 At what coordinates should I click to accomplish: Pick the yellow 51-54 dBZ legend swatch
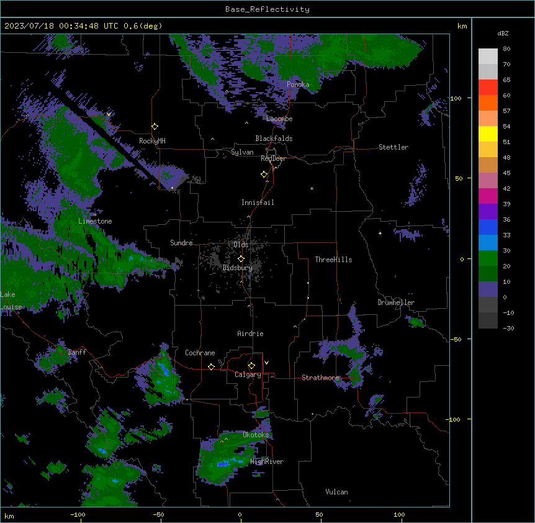488,134
